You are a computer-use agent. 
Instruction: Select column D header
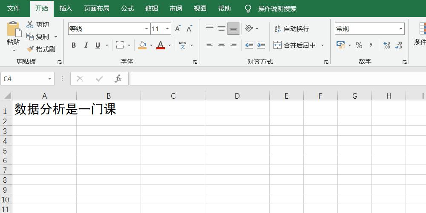(237, 96)
